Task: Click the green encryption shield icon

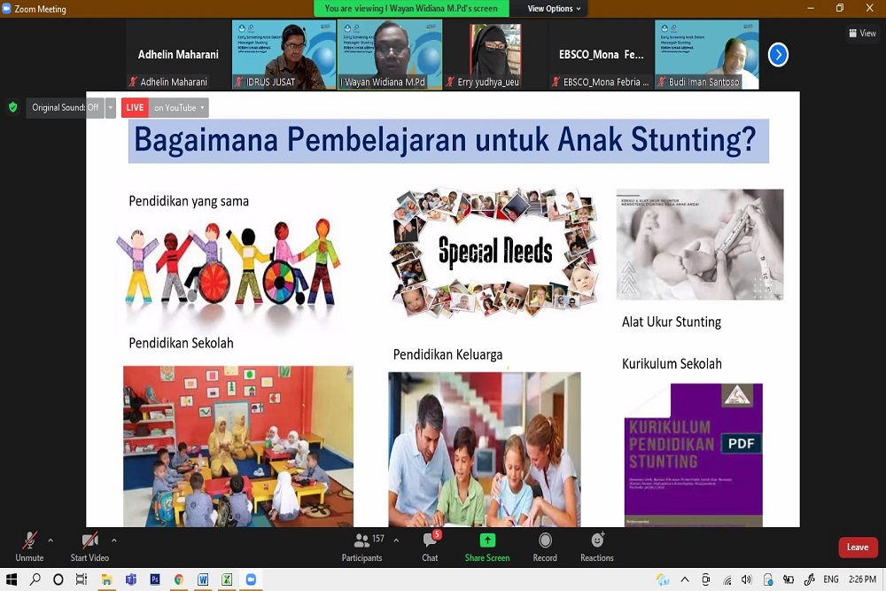Action: (13, 107)
